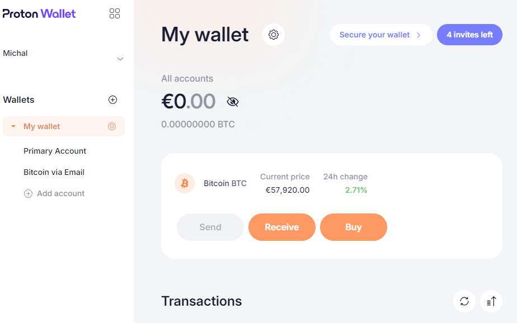This screenshot has height=323, width=517.
Task: Click the transactions sort order icon
Action: click(491, 301)
